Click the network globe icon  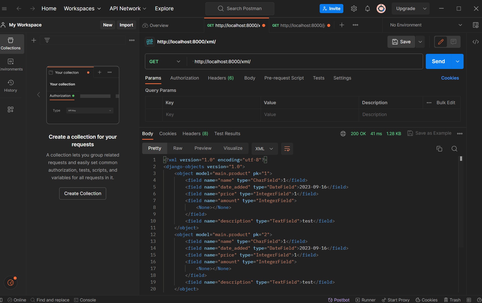pyautogui.click(x=343, y=134)
